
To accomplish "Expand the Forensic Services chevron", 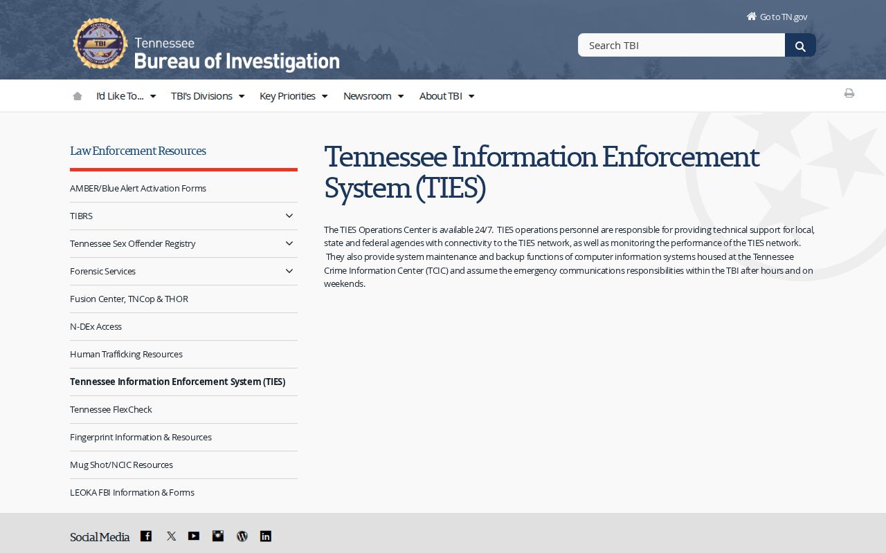I will 289,271.
